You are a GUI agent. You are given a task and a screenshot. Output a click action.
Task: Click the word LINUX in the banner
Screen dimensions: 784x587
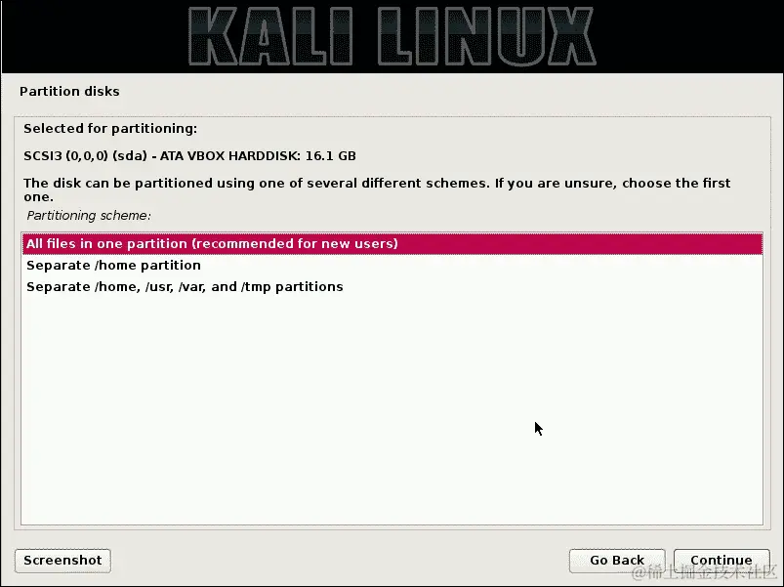(486, 36)
